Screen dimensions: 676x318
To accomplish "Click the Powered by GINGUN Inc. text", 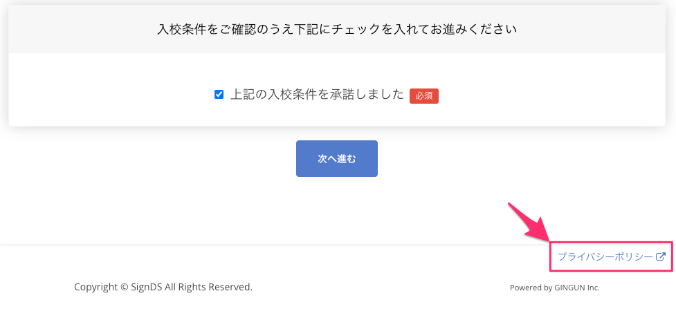I will point(554,287).
